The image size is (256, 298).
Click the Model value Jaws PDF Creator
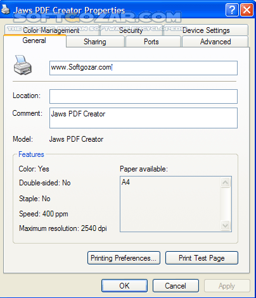[x=76, y=139]
